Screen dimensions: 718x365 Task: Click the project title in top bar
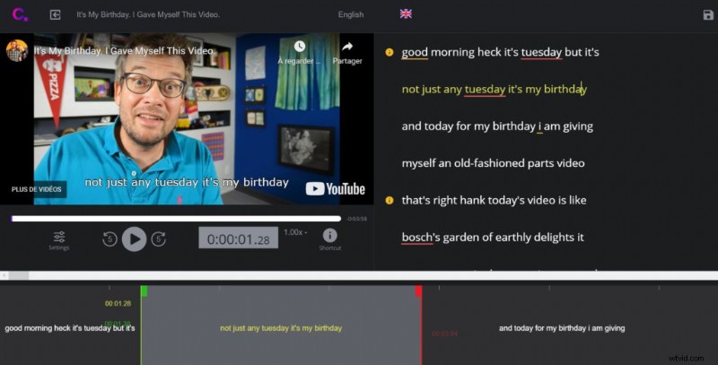[x=148, y=14]
